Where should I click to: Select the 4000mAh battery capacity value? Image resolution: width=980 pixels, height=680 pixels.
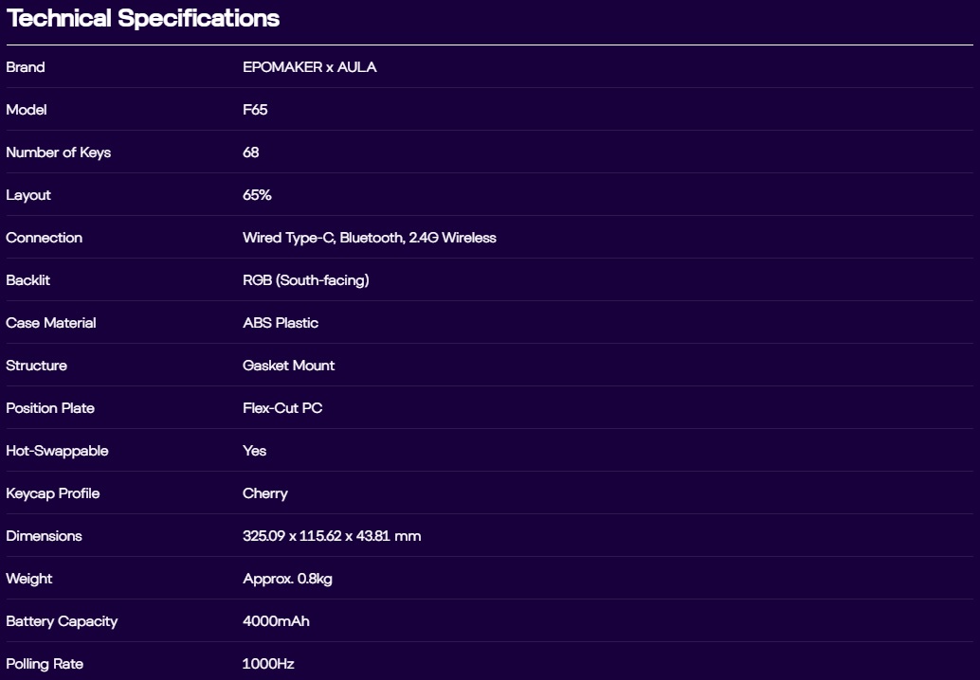[x=276, y=621]
